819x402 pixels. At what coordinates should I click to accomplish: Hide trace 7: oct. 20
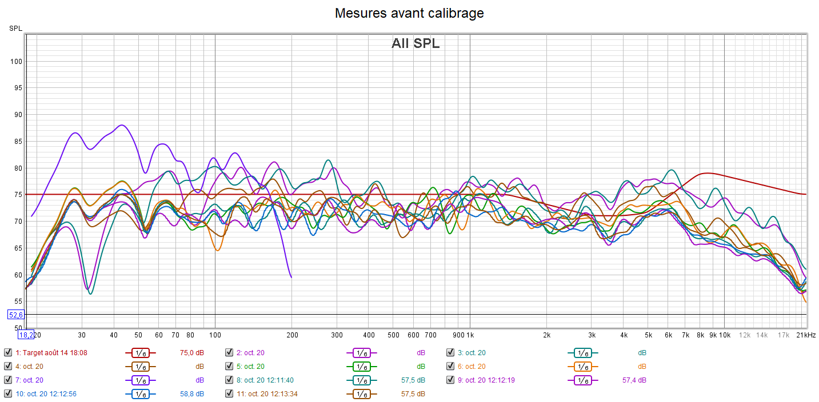pyautogui.click(x=8, y=380)
